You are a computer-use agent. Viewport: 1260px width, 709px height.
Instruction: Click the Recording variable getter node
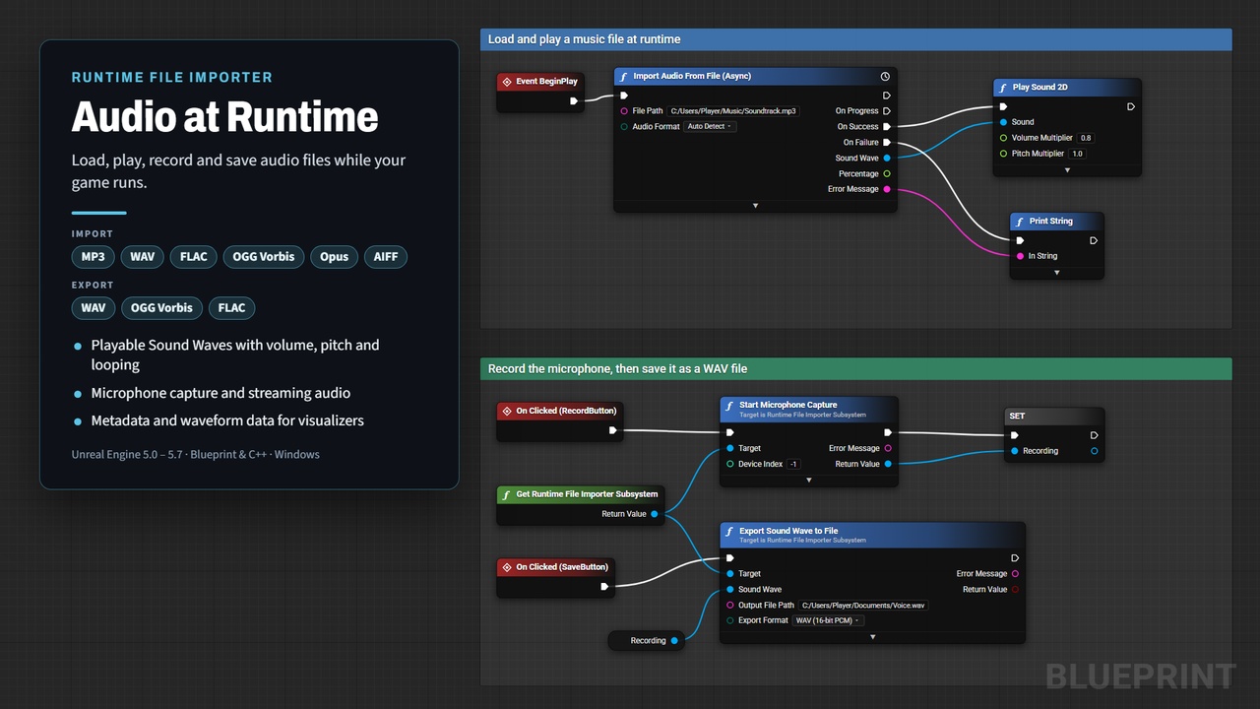pos(647,640)
